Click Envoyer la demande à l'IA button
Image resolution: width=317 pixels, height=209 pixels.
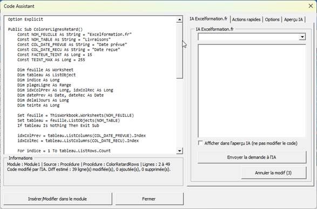click(252, 157)
